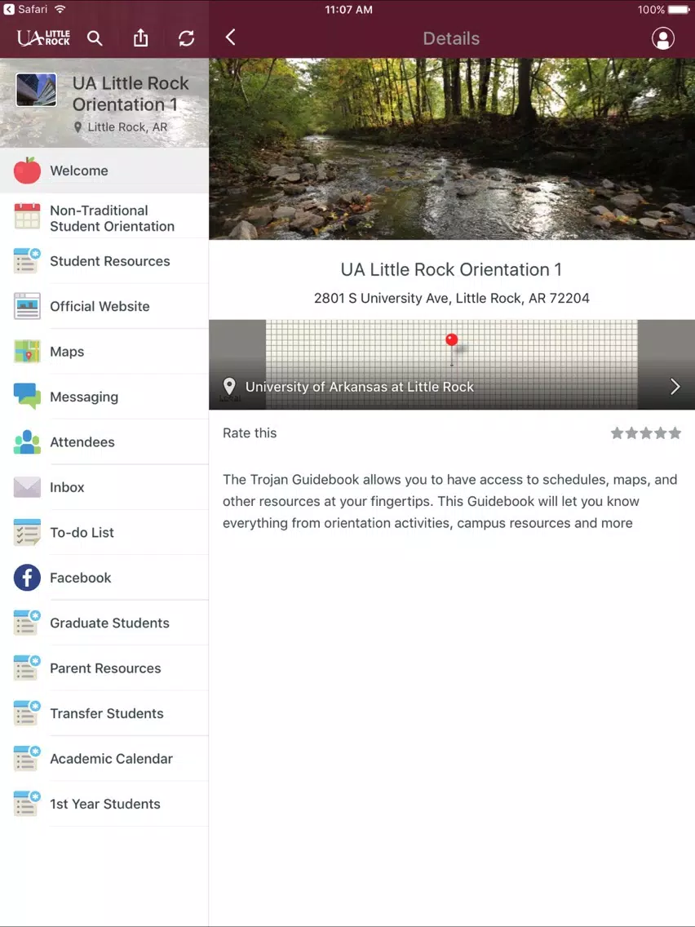Image resolution: width=695 pixels, height=927 pixels.
Task: Tap the Academic Calendar list icon
Action: pyautogui.click(x=27, y=759)
